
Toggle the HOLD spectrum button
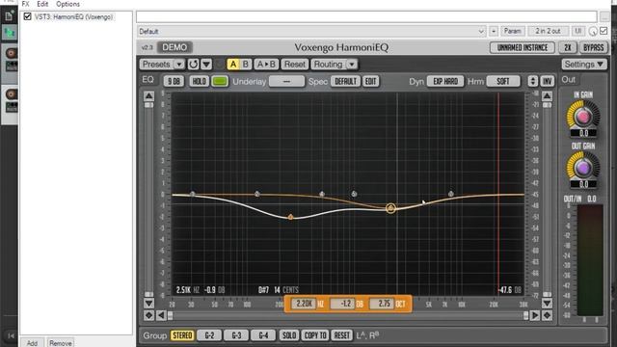[x=199, y=81]
